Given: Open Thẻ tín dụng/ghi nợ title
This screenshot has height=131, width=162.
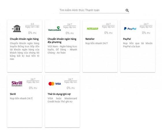Looking at the screenshot, I should [59, 94].
